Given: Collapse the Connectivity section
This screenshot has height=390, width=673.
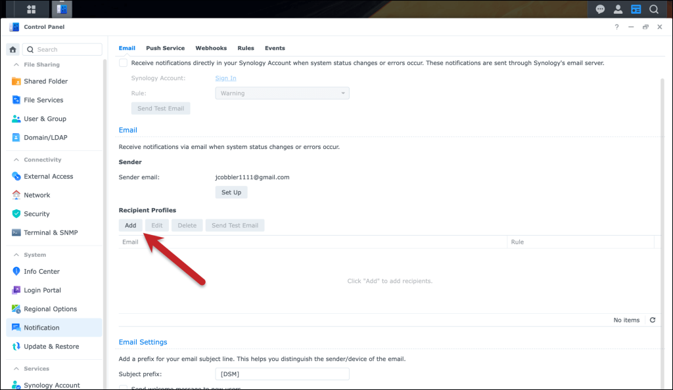Looking at the screenshot, I should coord(16,160).
